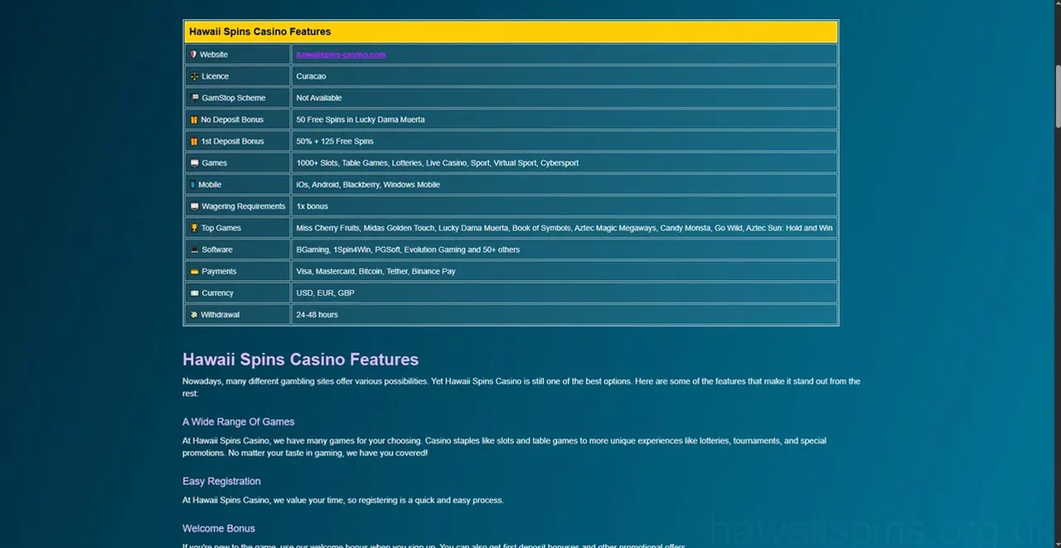The width and height of the screenshot is (1061, 548).
Task: Click the 'Currency' row label
Action: point(218,293)
